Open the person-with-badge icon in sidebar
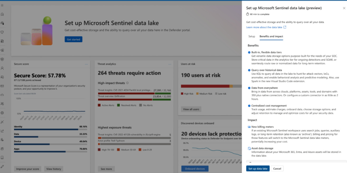This screenshot has width=347, height=173. (x=2, y=140)
